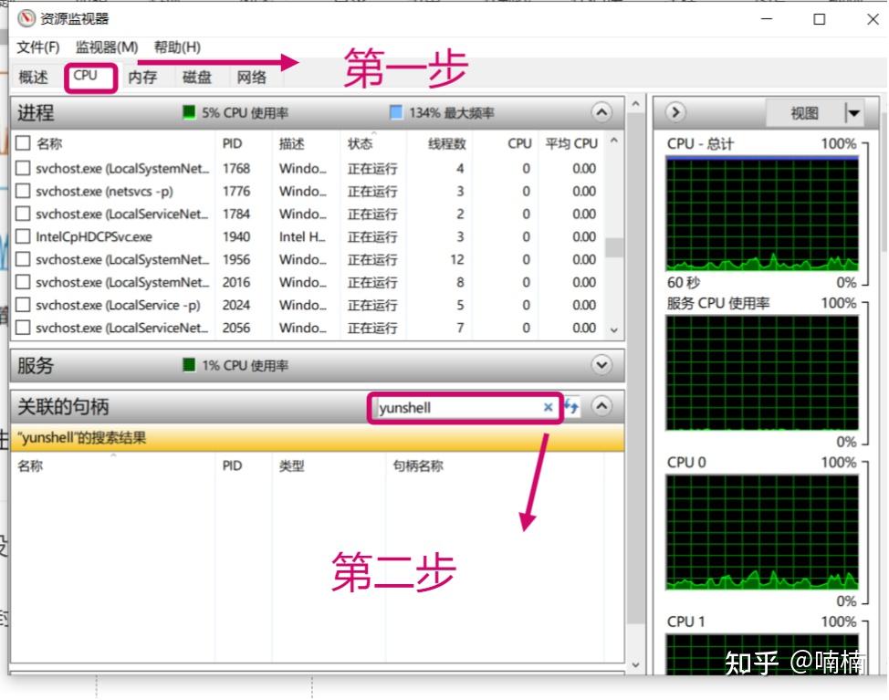This screenshot has width=889, height=700.
Task: Switch to the 网络 tab
Action: pyautogui.click(x=251, y=77)
